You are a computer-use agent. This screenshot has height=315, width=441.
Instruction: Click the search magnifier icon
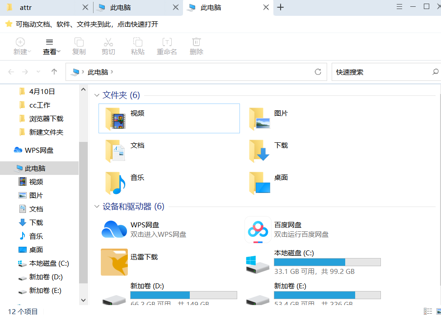point(435,72)
